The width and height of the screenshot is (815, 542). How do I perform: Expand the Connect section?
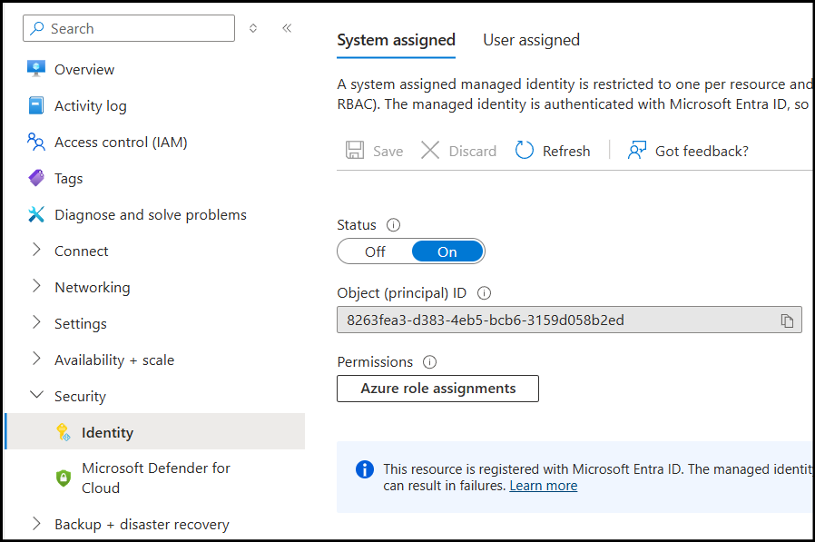click(36, 251)
